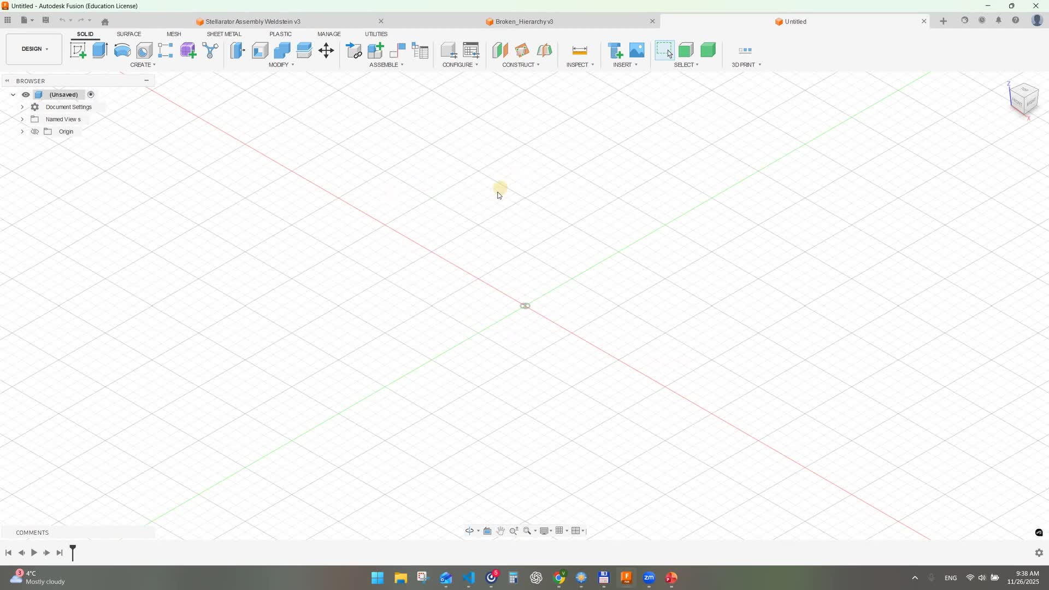The width and height of the screenshot is (1049, 590).
Task: Click the Offset Plane construct icon
Action: tap(500, 50)
